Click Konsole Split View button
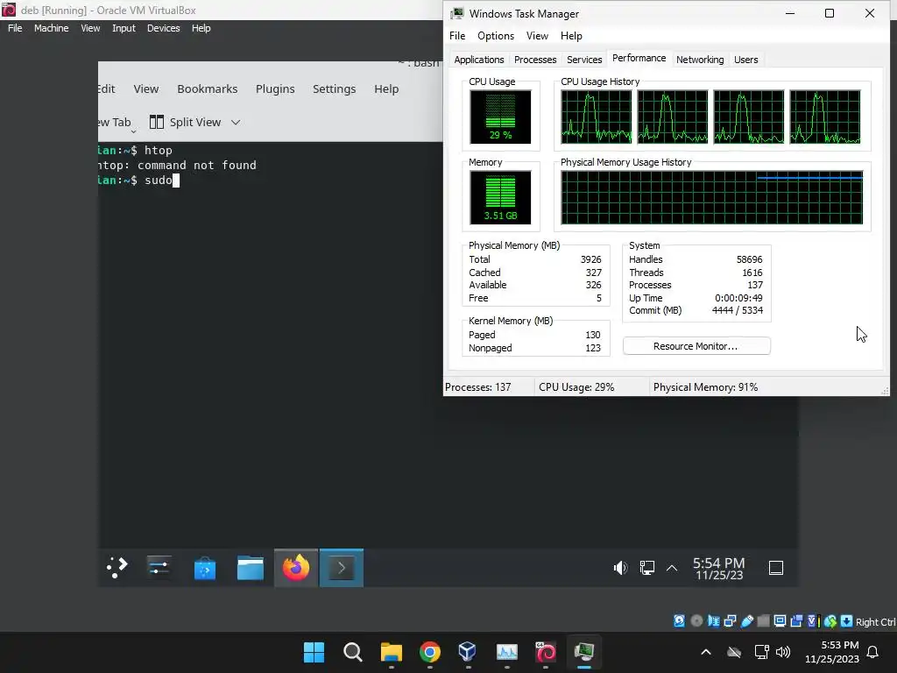Image resolution: width=897 pixels, height=673 pixels. click(185, 122)
